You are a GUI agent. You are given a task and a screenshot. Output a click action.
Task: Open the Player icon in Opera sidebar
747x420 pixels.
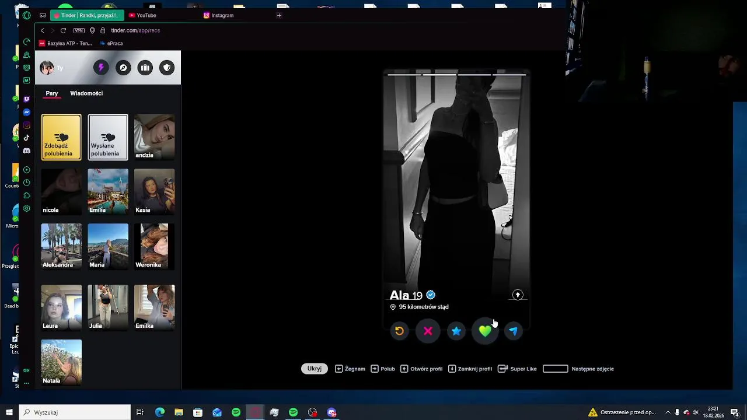pos(26,170)
